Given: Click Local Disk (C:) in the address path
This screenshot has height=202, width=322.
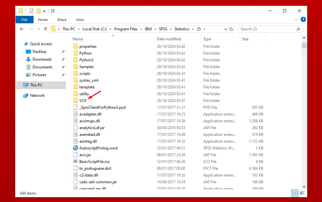Looking at the screenshot, I should (x=95, y=29).
